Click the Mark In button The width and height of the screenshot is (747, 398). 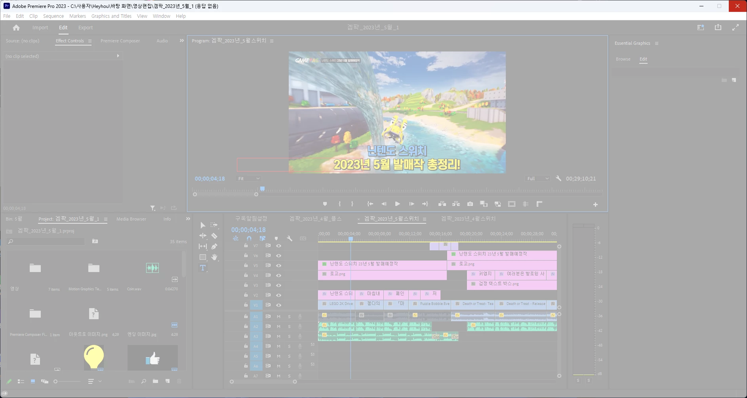[339, 204]
